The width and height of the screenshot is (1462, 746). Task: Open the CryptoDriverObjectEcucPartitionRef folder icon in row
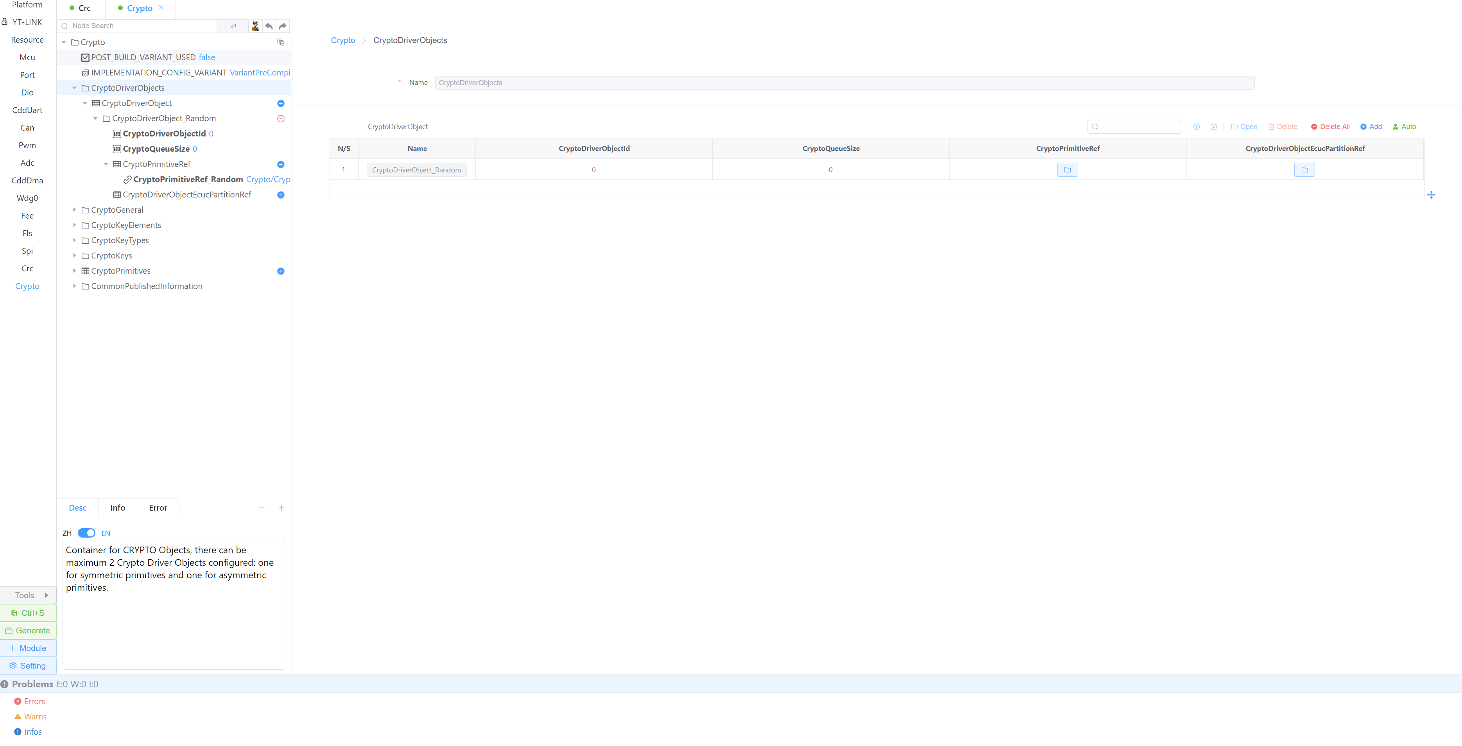point(1304,170)
